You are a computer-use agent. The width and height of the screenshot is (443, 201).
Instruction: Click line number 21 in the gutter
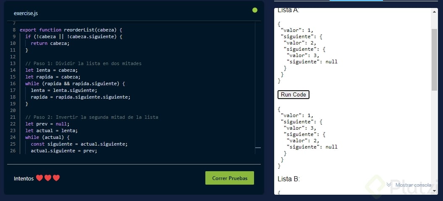[13, 117]
